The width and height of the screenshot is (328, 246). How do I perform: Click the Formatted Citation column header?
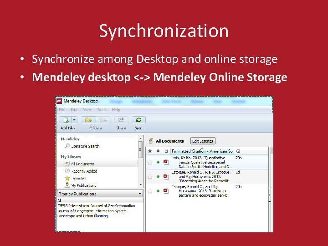tap(202, 151)
